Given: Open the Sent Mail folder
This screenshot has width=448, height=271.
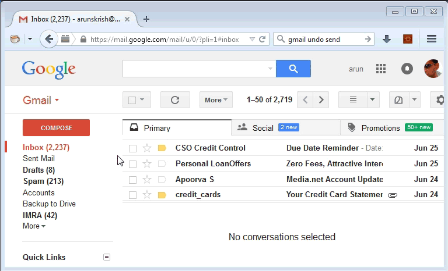Looking at the screenshot, I should (39, 158).
